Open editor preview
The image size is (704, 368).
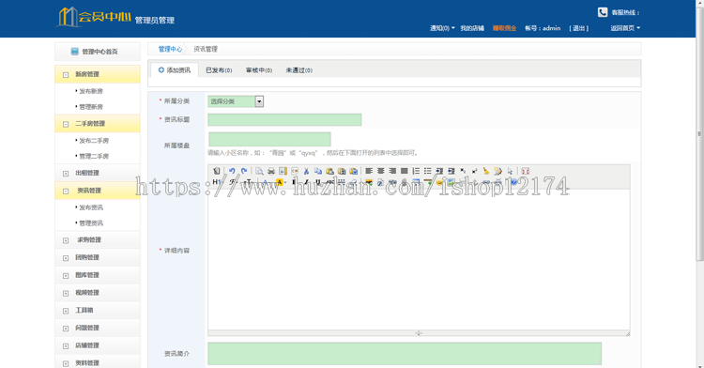click(259, 171)
